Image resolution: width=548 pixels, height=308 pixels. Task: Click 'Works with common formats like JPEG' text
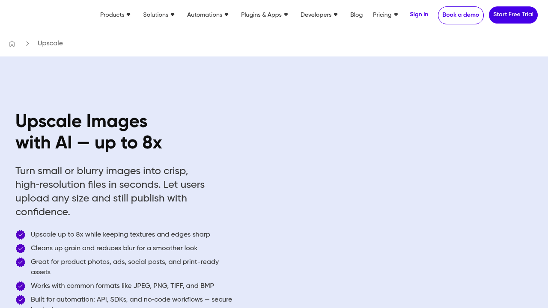point(122,286)
